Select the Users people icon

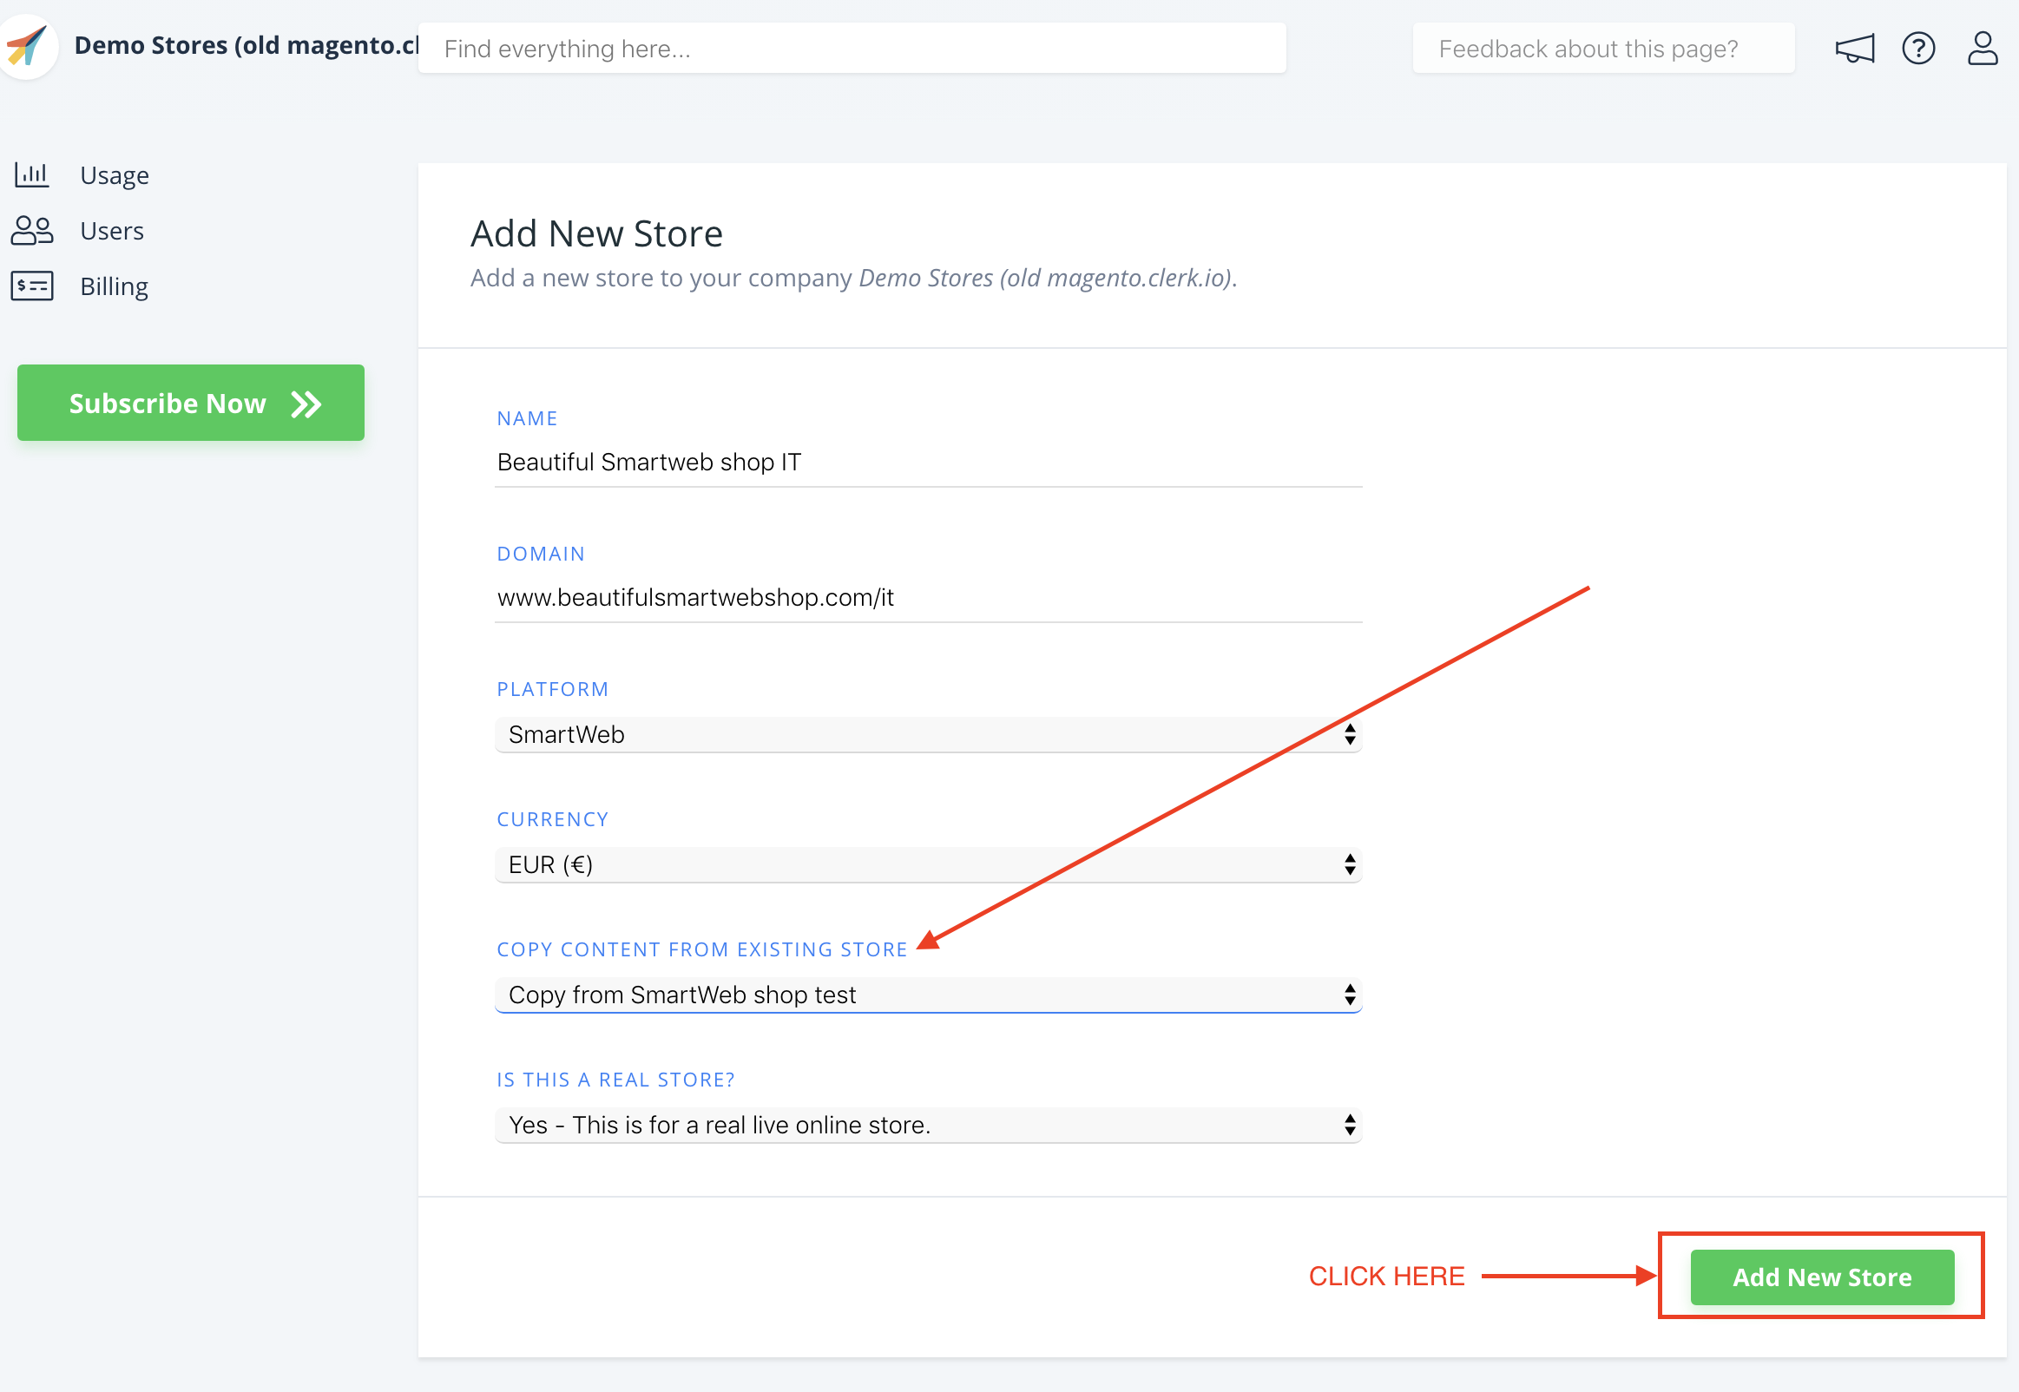[31, 230]
